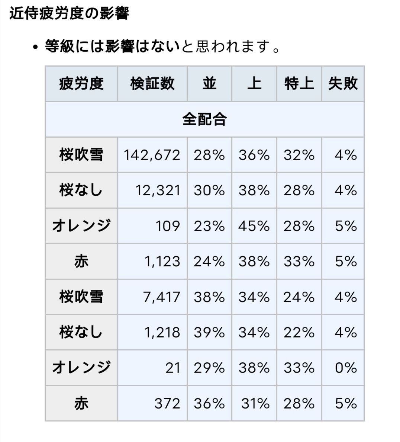Click the 検証数 column header
The width and height of the screenshot is (400, 442).
(x=152, y=84)
